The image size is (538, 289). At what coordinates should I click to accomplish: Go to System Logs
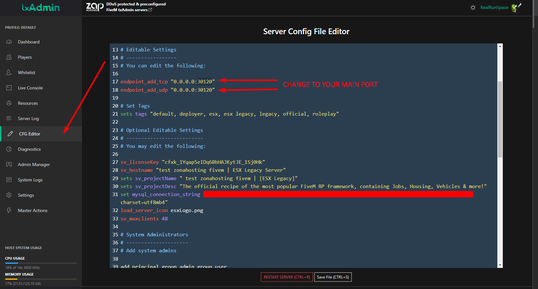point(30,180)
